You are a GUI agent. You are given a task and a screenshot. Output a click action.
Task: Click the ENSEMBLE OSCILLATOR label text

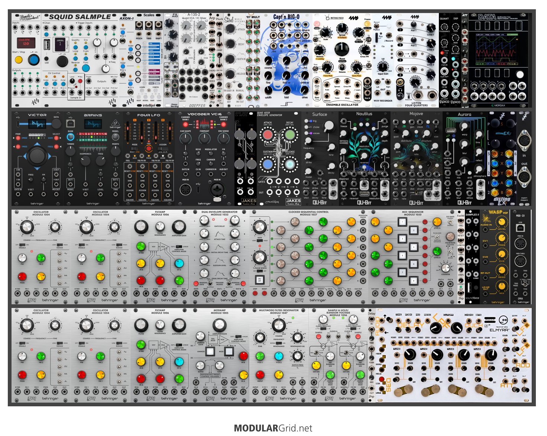tap(342, 105)
